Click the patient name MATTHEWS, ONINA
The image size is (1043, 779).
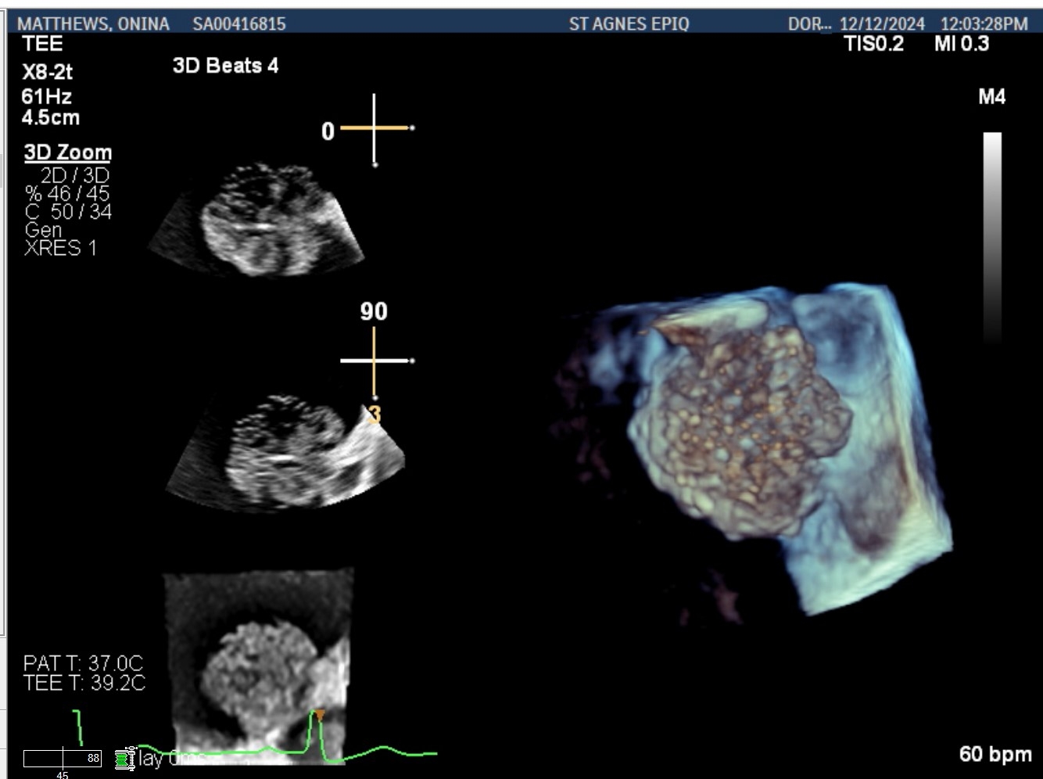[93, 24]
